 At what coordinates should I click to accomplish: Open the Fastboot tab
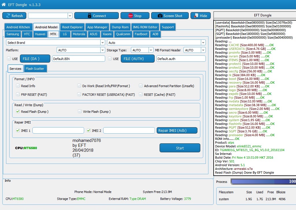[x=141, y=34]
